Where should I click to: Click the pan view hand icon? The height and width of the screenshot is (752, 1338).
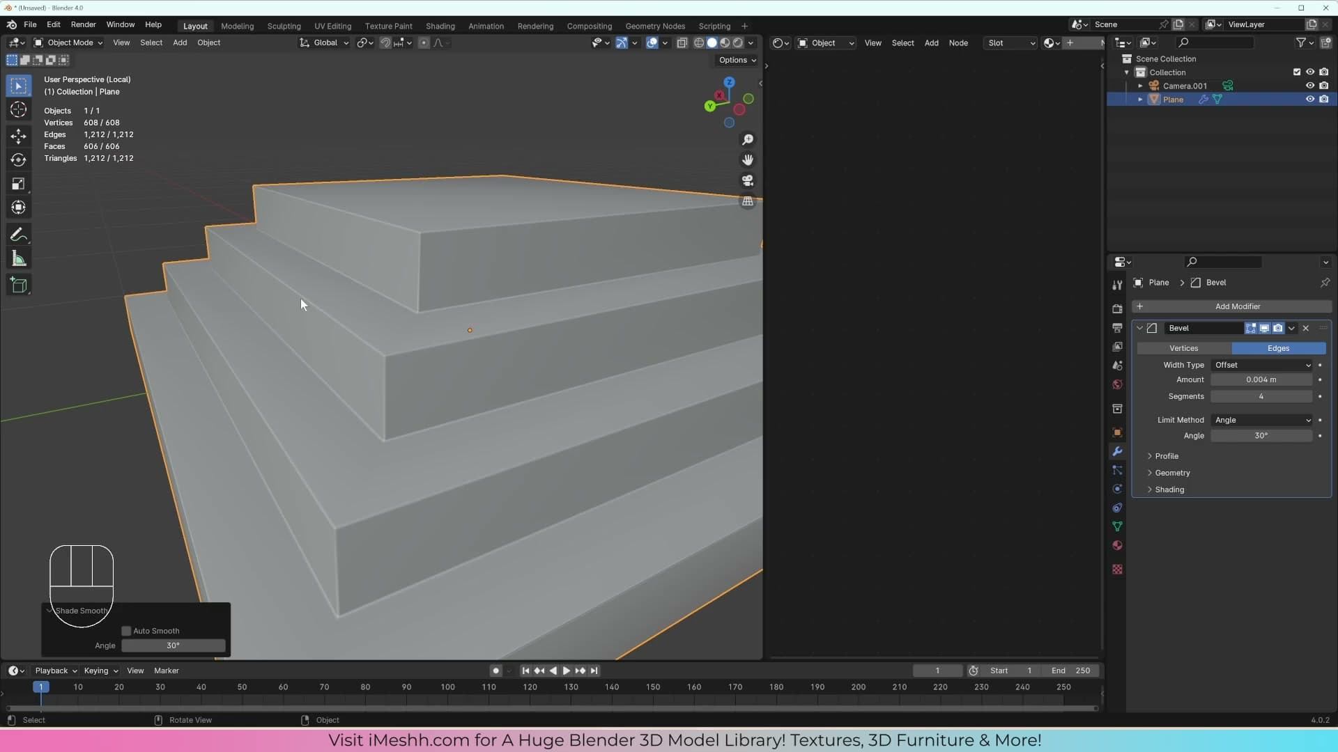pyautogui.click(x=748, y=160)
